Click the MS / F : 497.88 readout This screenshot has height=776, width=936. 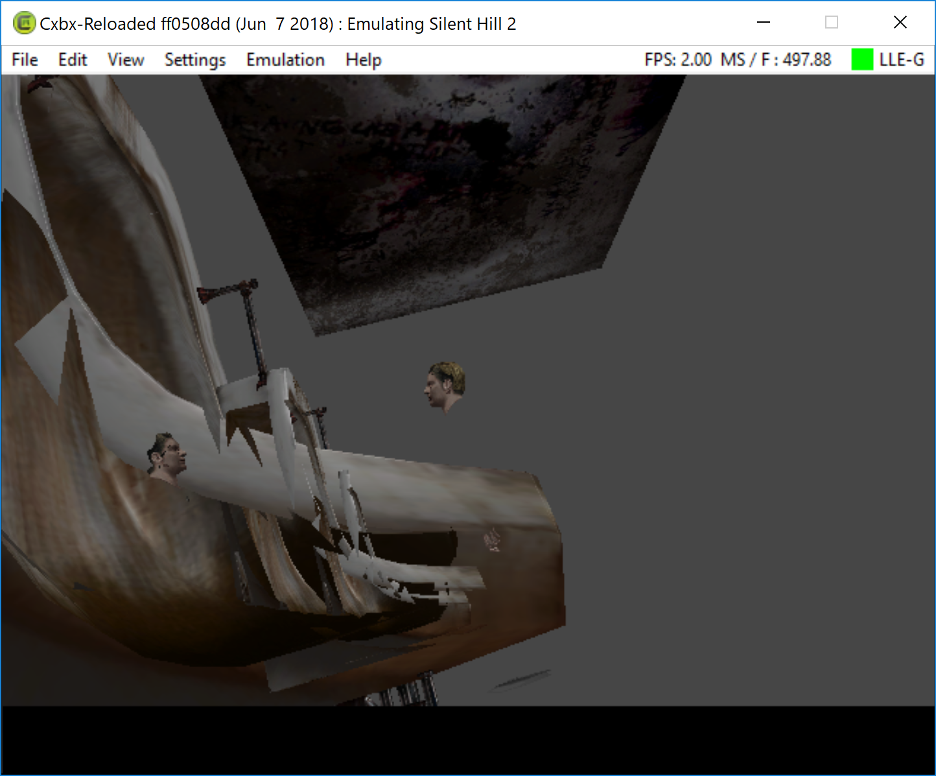776,60
